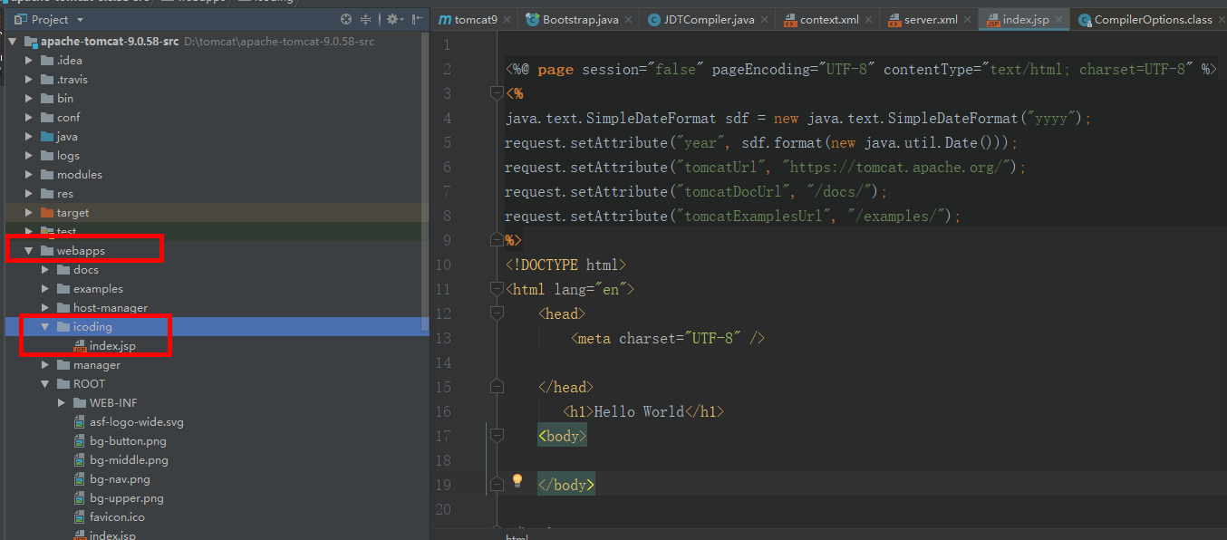The image size is (1227, 540).
Task: Expand the docs folder arrow
Action: 44,270
